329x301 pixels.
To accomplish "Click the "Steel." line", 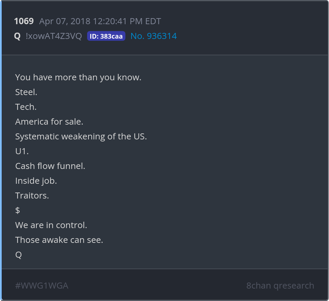I will (26, 92).
